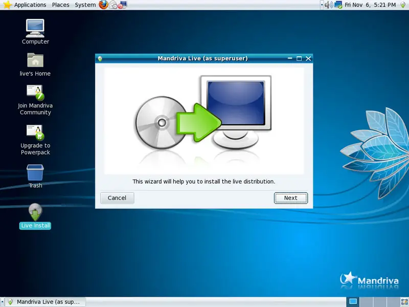Screen dimensions: 409x307
Task: Open the System menu
Action: click(85, 5)
